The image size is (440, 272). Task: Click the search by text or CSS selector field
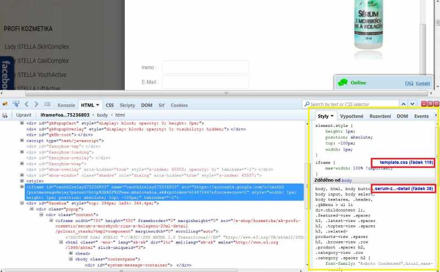(352, 104)
